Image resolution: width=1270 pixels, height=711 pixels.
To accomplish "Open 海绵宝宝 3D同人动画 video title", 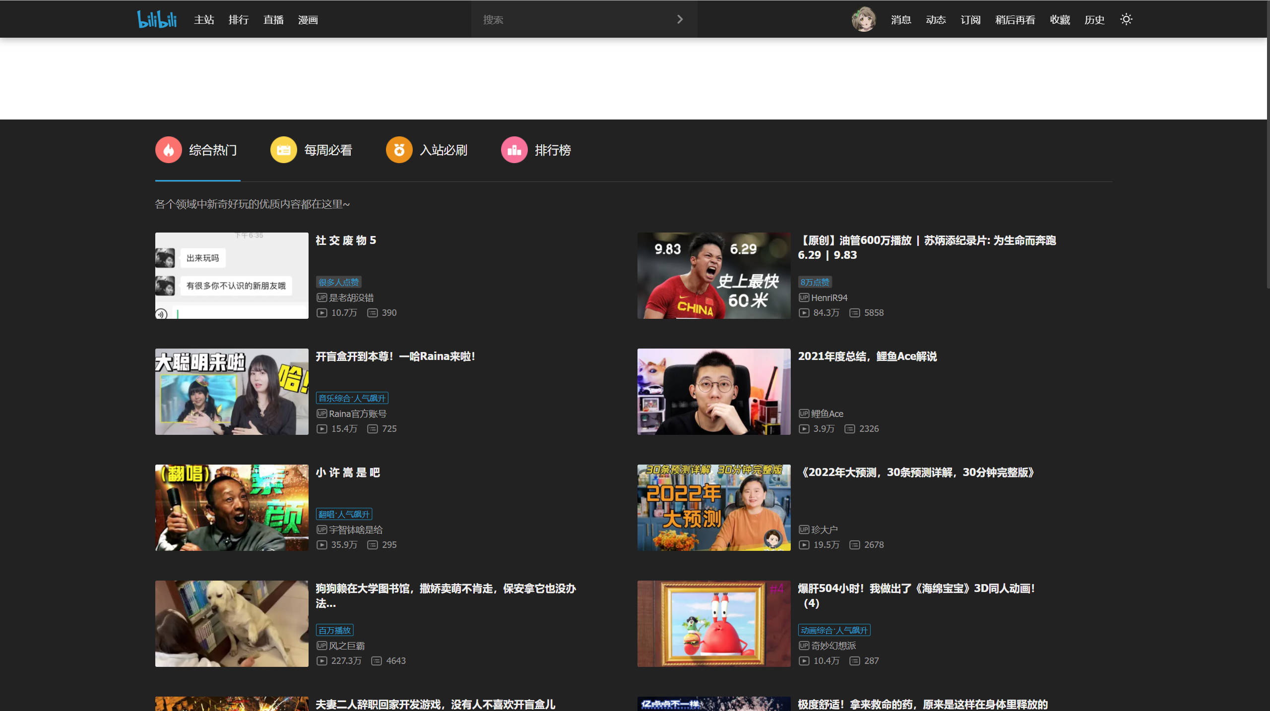I will (x=917, y=595).
